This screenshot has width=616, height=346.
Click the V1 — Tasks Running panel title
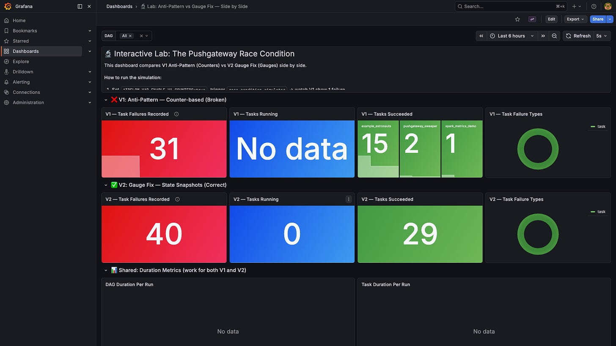click(x=256, y=114)
